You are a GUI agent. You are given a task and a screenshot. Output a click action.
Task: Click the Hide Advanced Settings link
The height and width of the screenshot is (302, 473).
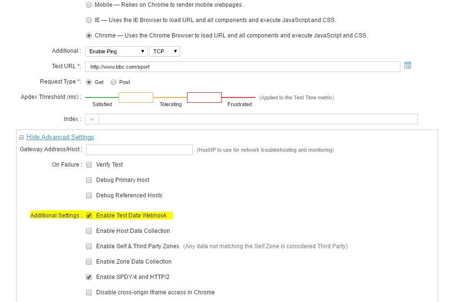click(x=60, y=137)
